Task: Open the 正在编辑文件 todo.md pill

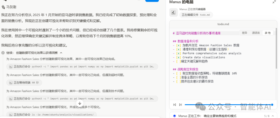Action: (x=196, y=15)
